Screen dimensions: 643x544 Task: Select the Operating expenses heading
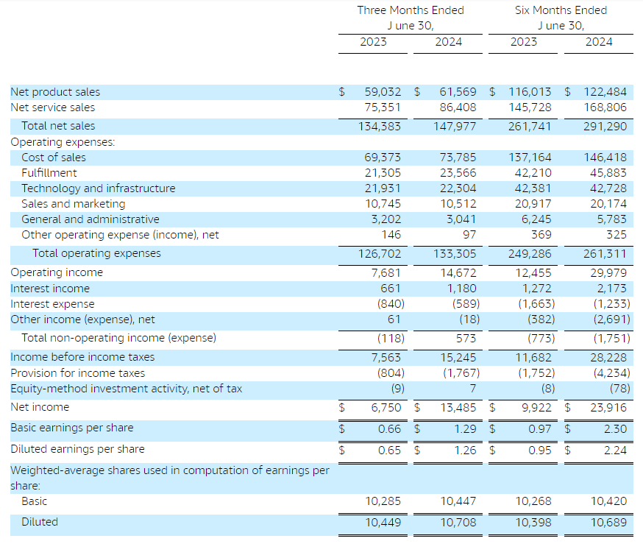point(63,141)
